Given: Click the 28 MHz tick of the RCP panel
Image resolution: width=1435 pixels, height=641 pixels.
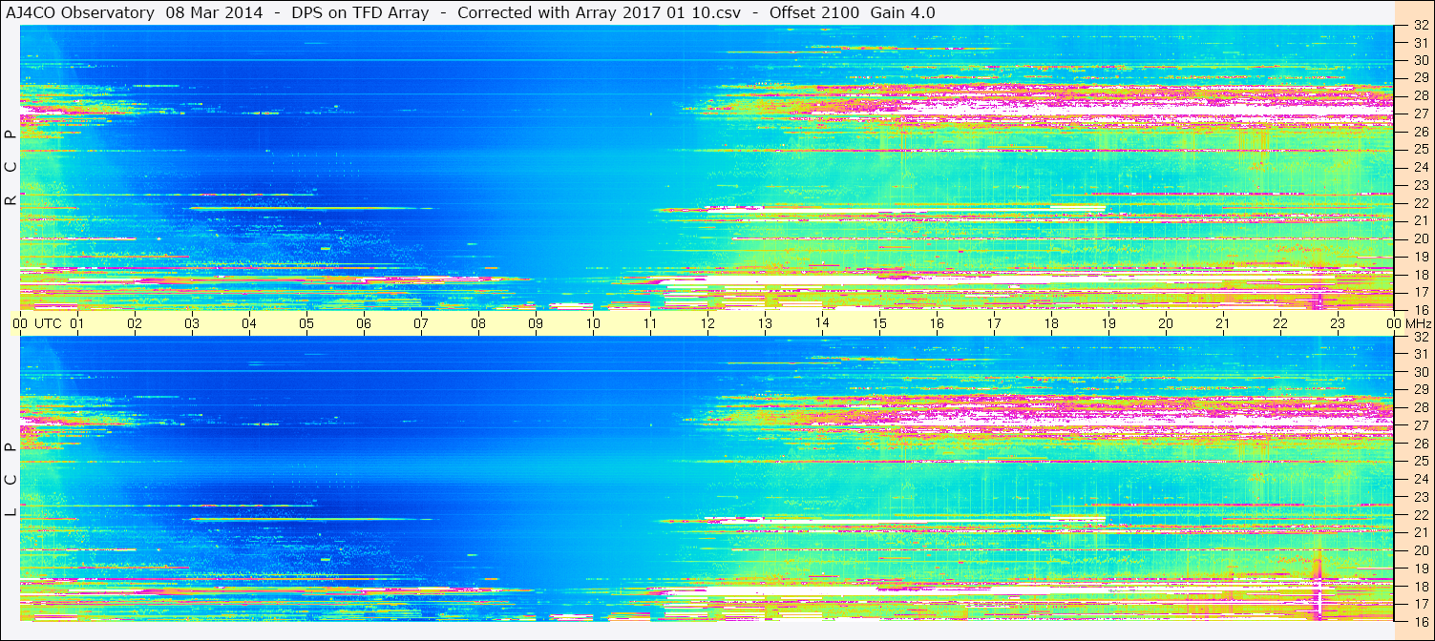Looking at the screenshot, I should 1420,95.
